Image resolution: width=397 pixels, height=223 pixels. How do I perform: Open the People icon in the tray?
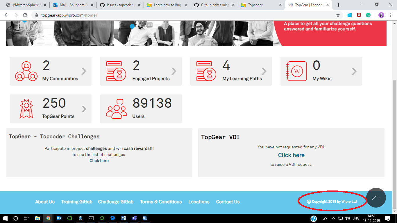tap(324, 218)
